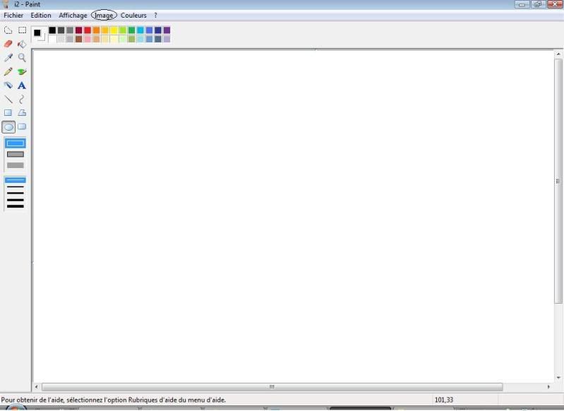
Task: Pick the lavender palette color
Action: pyautogui.click(x=167, y=39)
